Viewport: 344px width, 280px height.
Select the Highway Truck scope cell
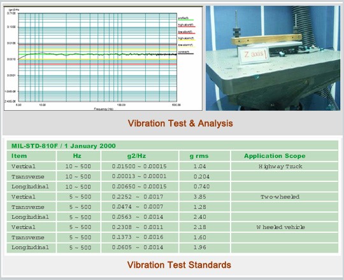coord(285,167)
